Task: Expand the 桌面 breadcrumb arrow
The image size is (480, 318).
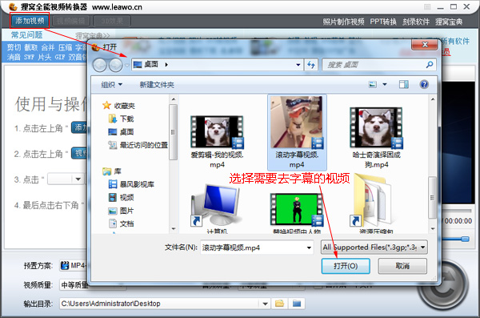Action: pyautogui.click(x=166, y=65)
